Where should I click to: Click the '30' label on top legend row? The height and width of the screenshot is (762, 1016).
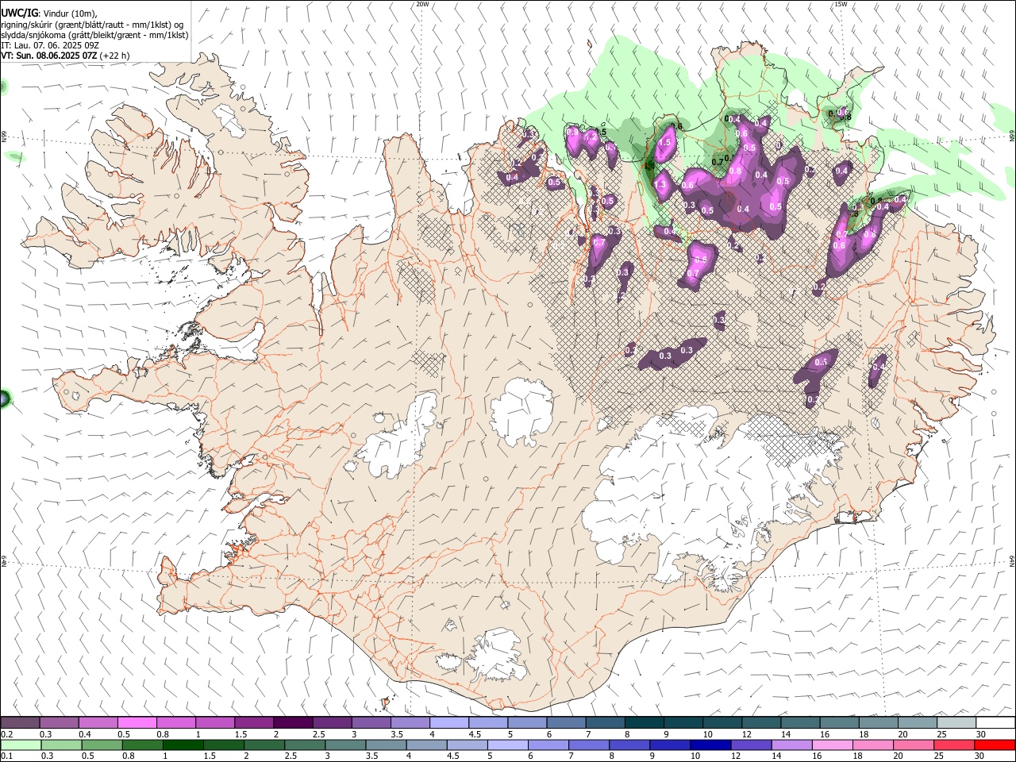point(981,734)
